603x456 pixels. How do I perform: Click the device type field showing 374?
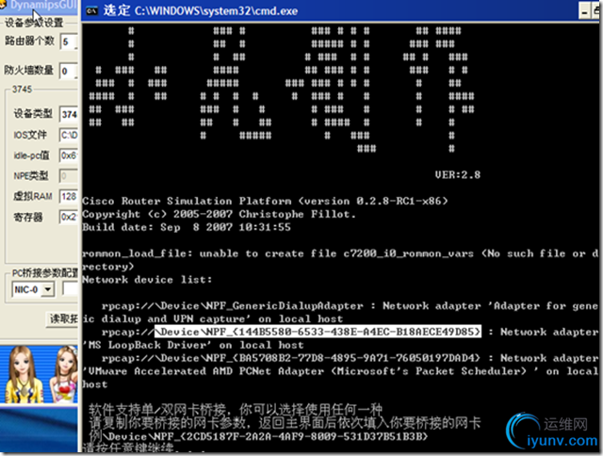point(69,114)
